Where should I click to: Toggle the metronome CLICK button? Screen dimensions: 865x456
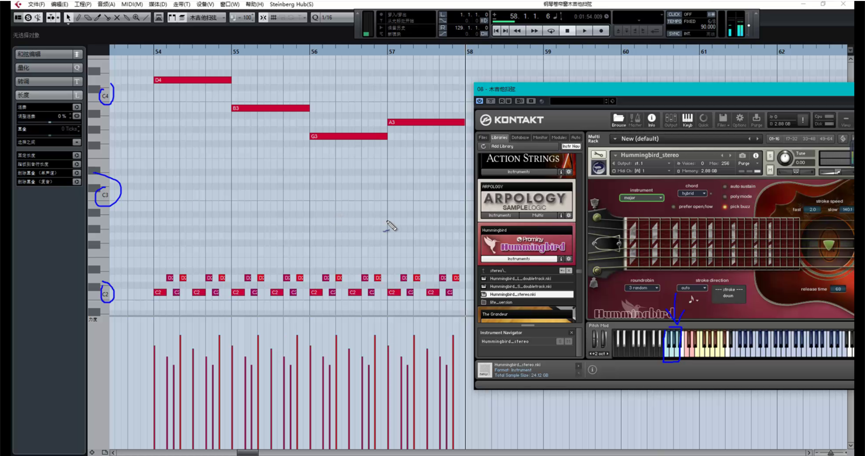674,14
